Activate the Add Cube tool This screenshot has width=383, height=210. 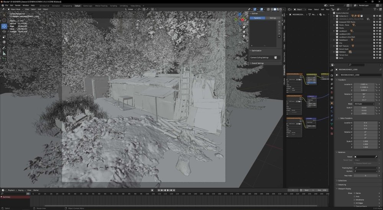(4, 59)
